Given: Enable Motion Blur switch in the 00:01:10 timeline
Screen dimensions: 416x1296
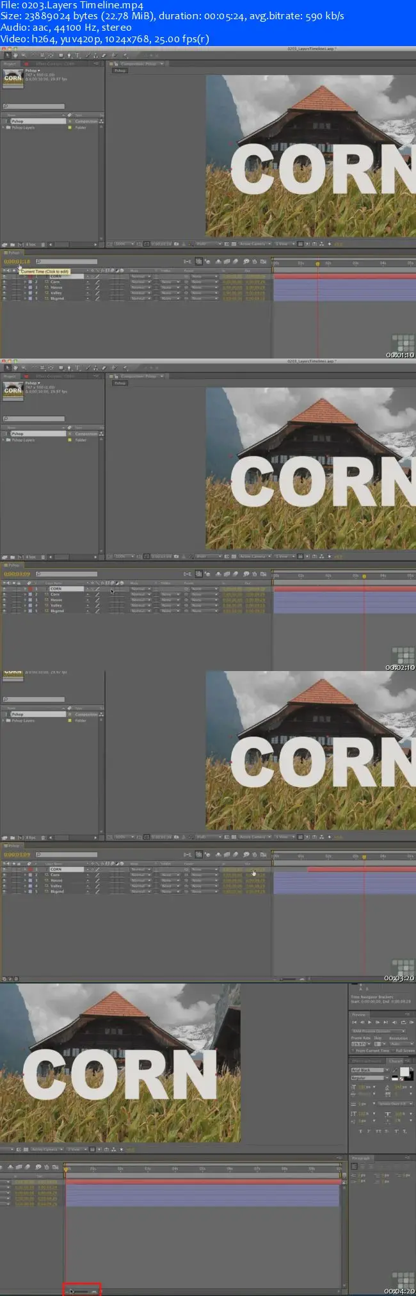Looking at the screenshot, I should 236,261.
